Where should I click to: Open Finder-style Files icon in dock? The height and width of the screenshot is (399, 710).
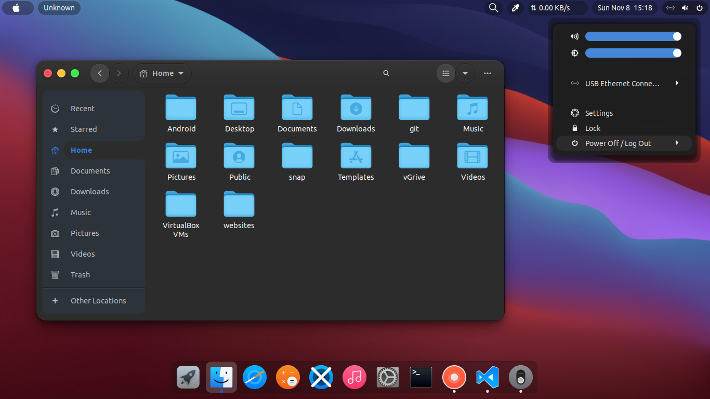(221, 377)
